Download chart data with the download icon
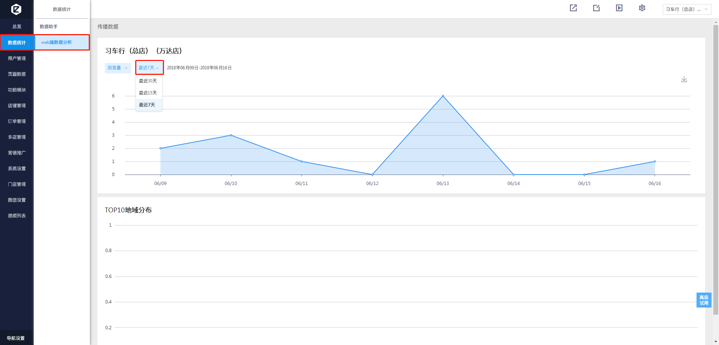The height and width of the screenshot is (345, 719). pos(684,79)
